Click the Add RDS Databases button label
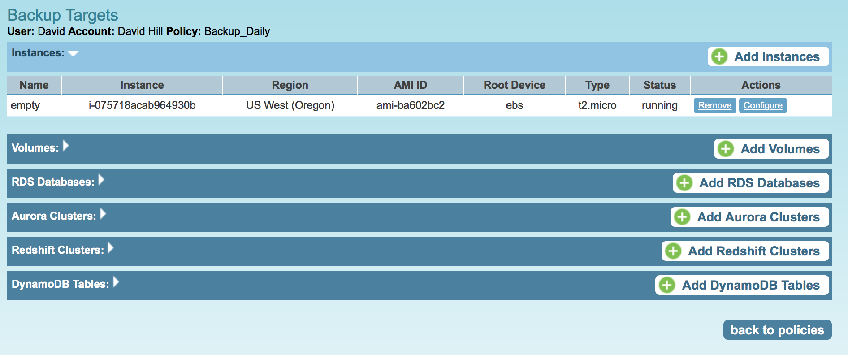The height and width of the screenshot is (355, 848). tap(759, 183)
